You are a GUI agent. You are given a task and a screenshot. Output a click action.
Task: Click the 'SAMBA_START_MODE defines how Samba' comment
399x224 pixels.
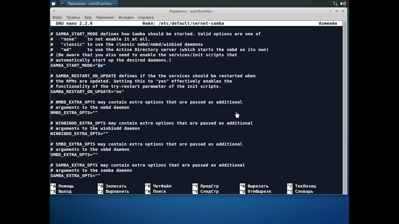[156, 34]
